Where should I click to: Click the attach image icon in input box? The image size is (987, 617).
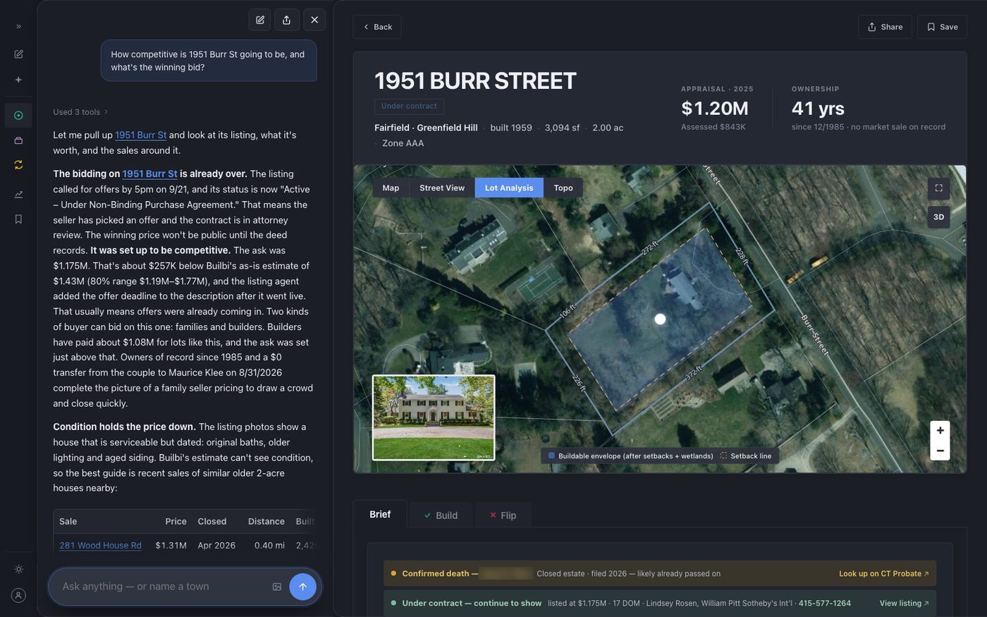click(x=277, y=587)
